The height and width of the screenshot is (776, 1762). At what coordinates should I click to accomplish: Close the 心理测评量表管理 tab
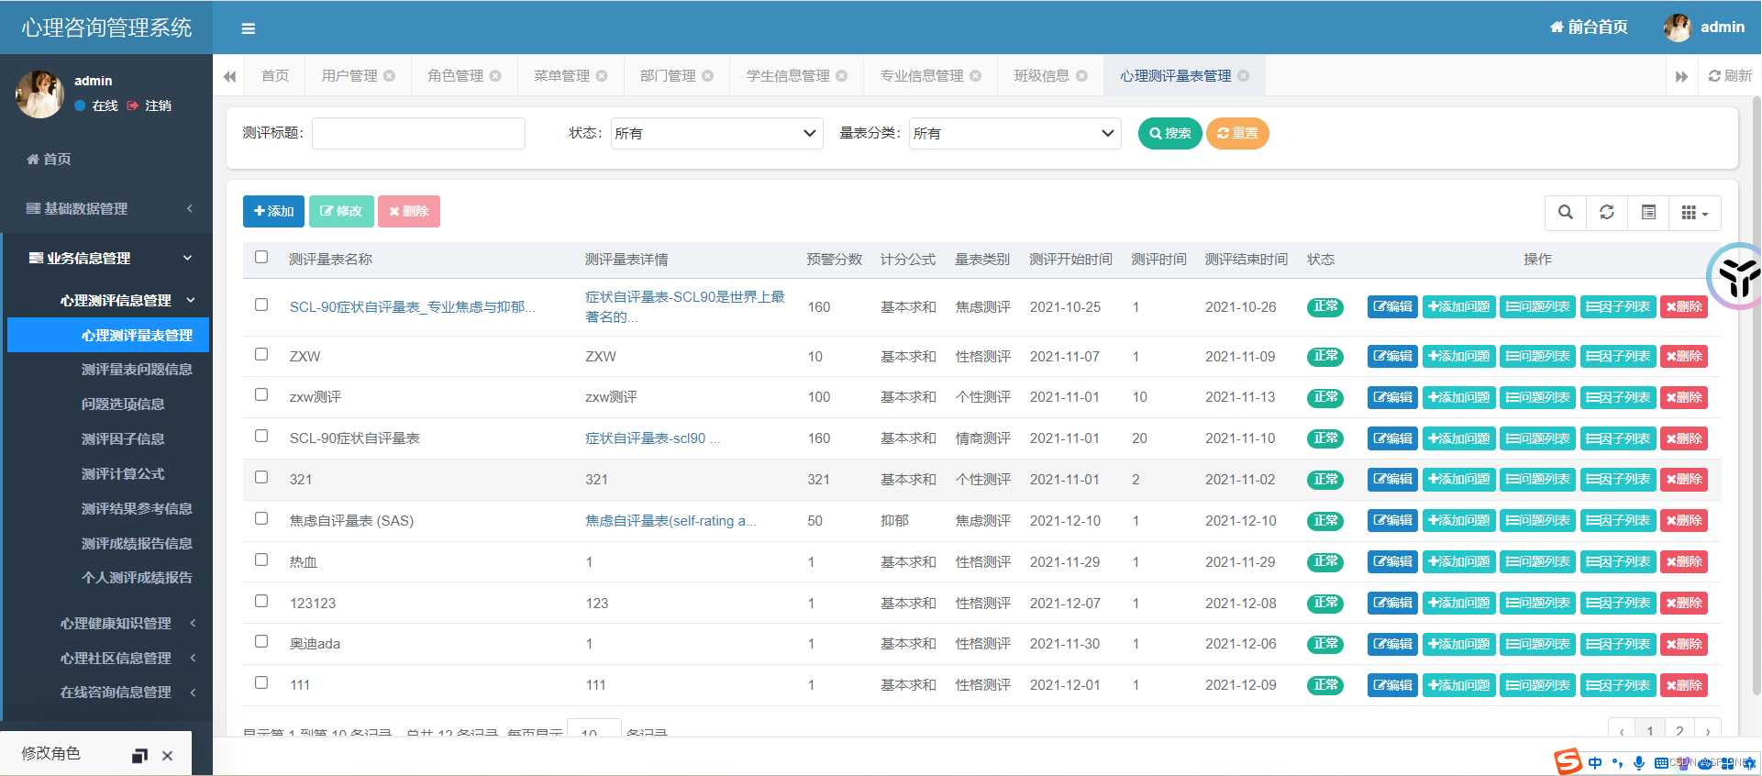pos(1243,76)
